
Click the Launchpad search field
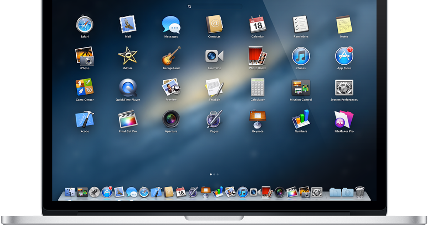(214, 6)
